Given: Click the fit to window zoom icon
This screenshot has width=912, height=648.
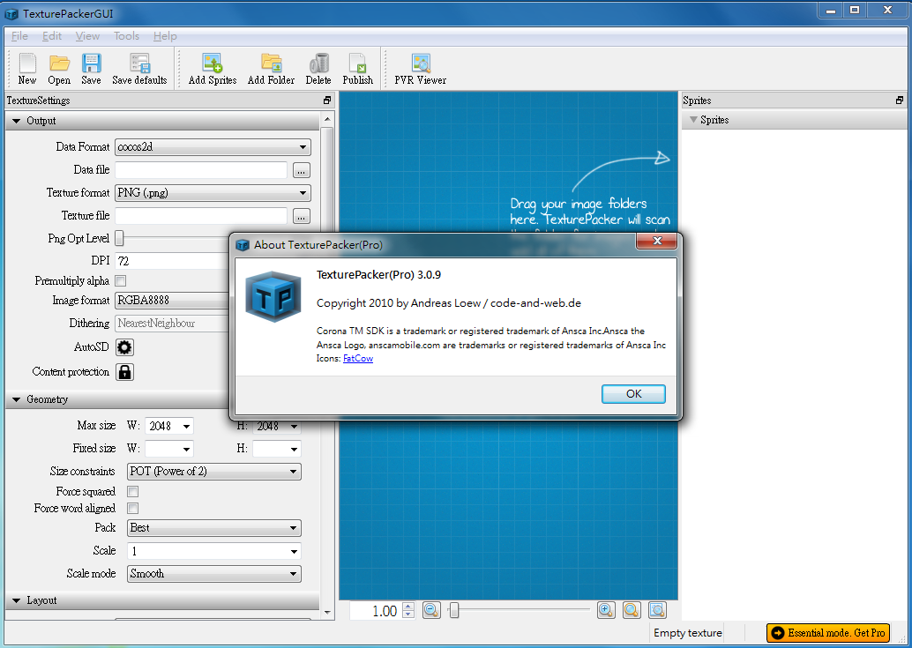Looking at the screenshot, I should coord(657,610).
